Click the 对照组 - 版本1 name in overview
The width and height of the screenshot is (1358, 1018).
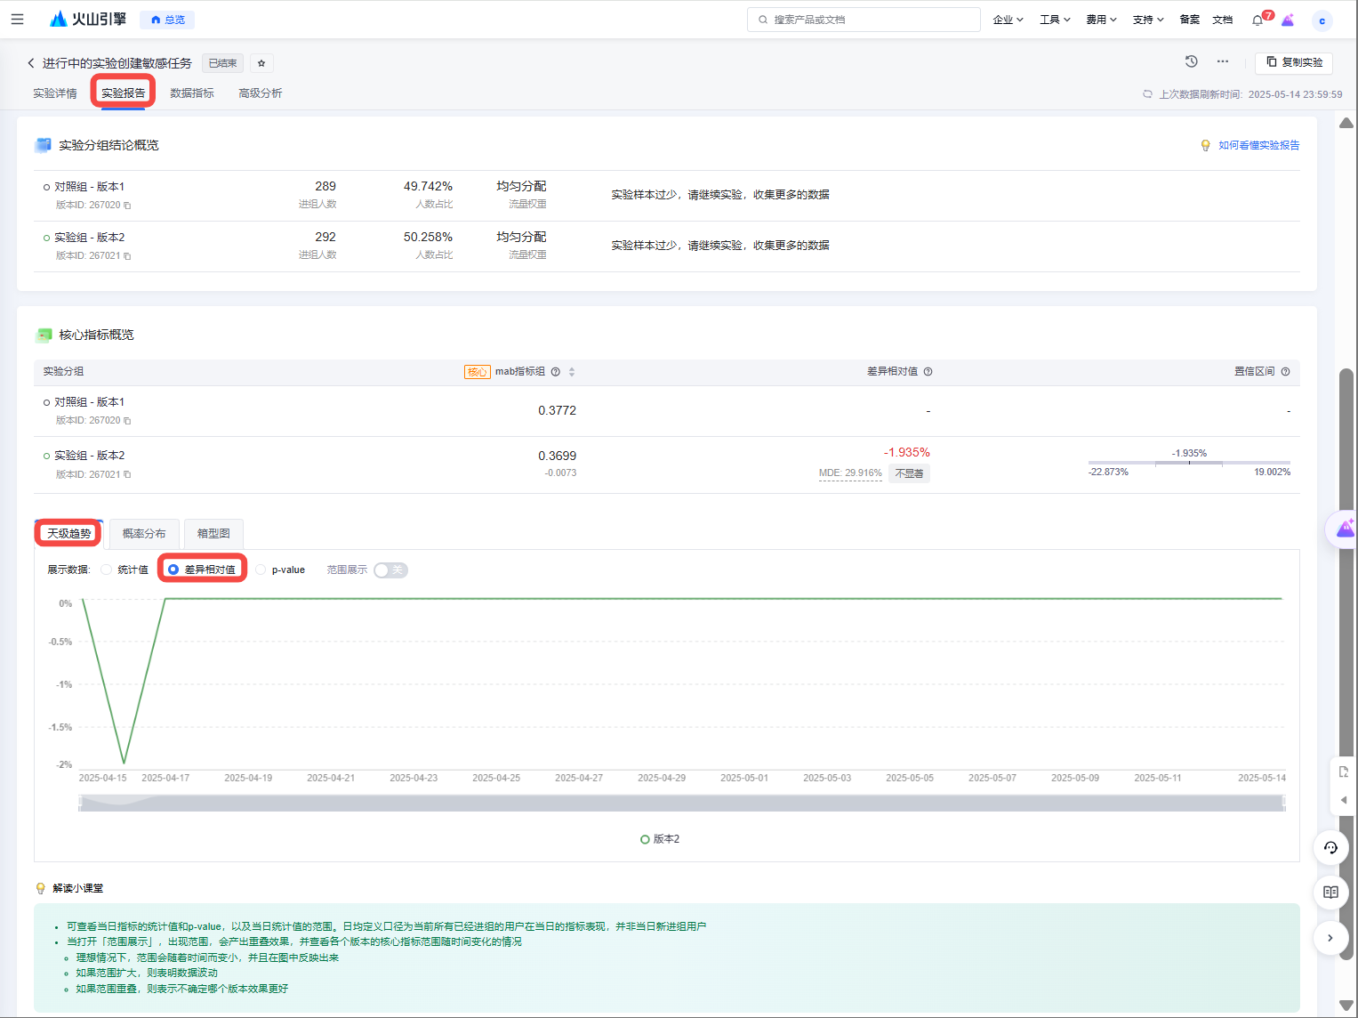(x=90, y=187)
